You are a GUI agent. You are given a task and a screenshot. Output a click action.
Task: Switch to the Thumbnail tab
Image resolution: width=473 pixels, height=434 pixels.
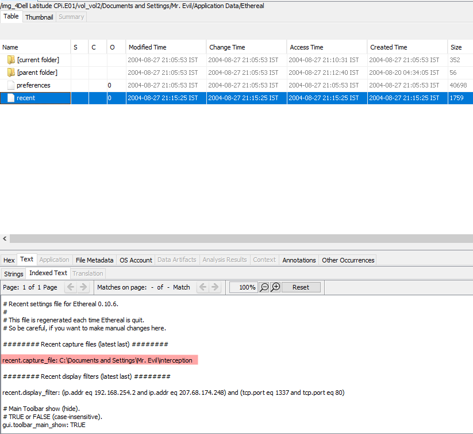pyautogui.click(x=39, y=17)
